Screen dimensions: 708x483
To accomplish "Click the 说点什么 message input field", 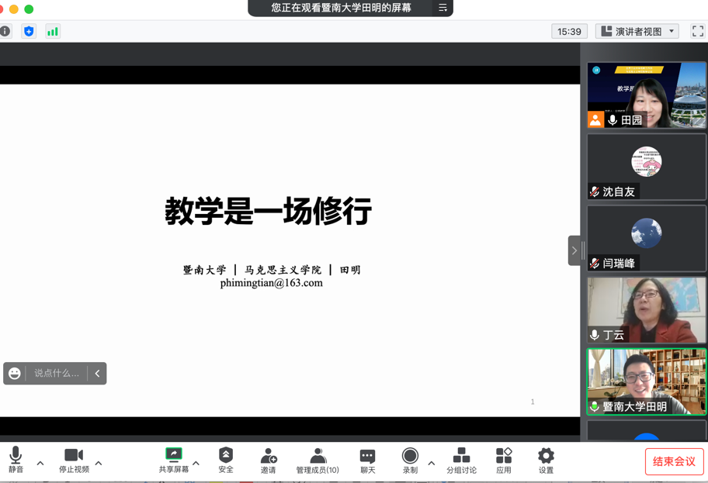I will tap(56, 374).
